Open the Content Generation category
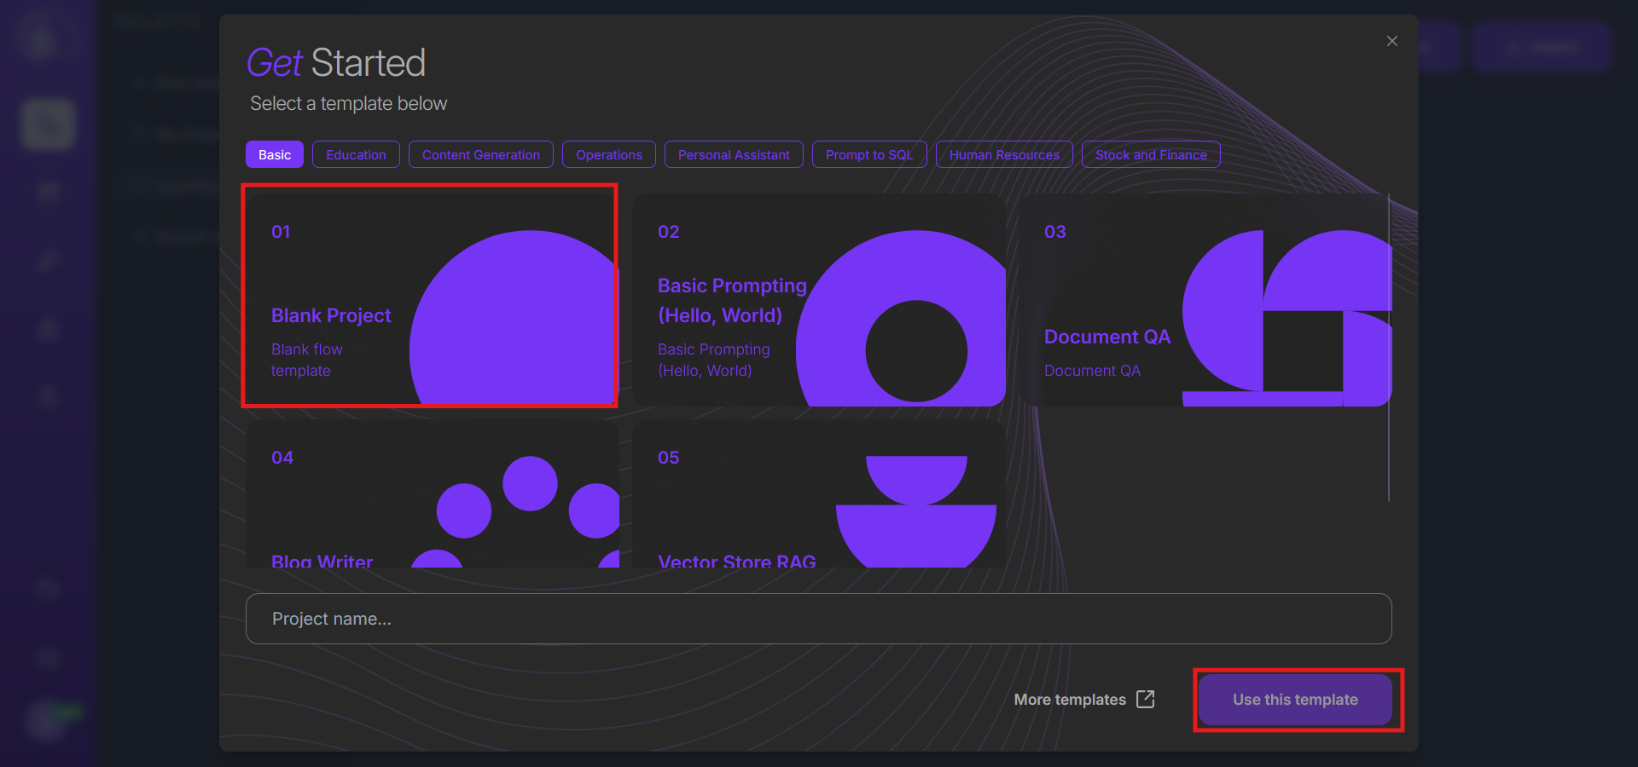 point(480,154)
